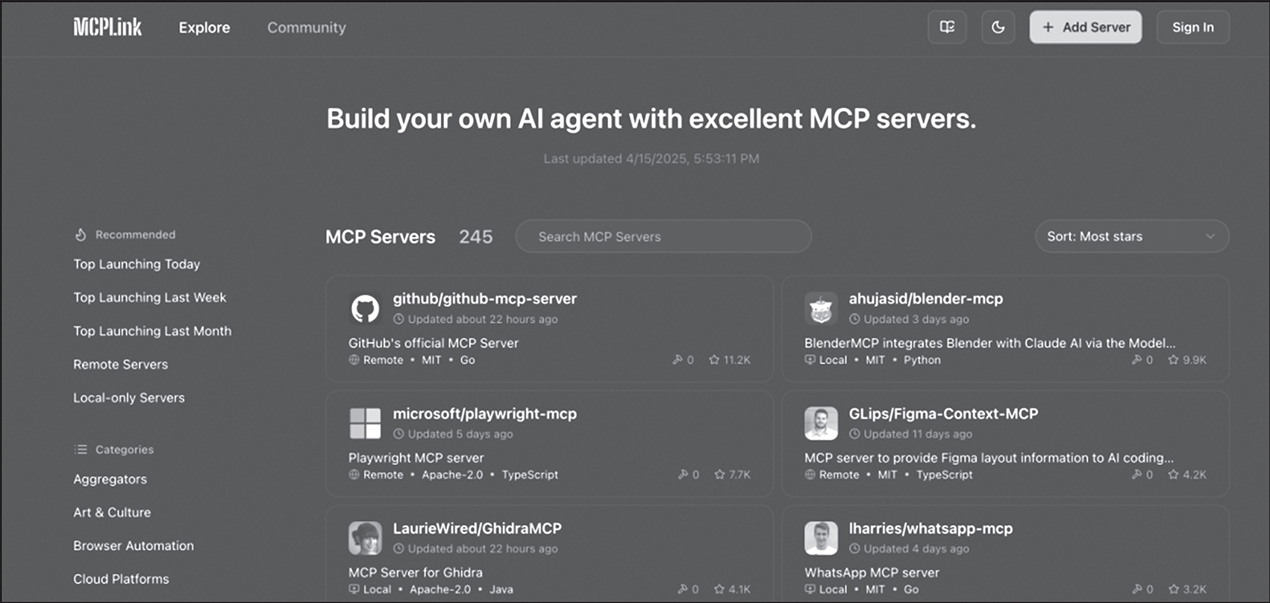Click the blender-mcp server avatar icon
The width and height of the screenshot is (1270, 603).
pyautogui.click(x=821, y=309)
